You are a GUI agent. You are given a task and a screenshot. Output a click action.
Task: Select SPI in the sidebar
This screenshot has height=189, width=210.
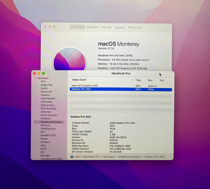(42, 152)
